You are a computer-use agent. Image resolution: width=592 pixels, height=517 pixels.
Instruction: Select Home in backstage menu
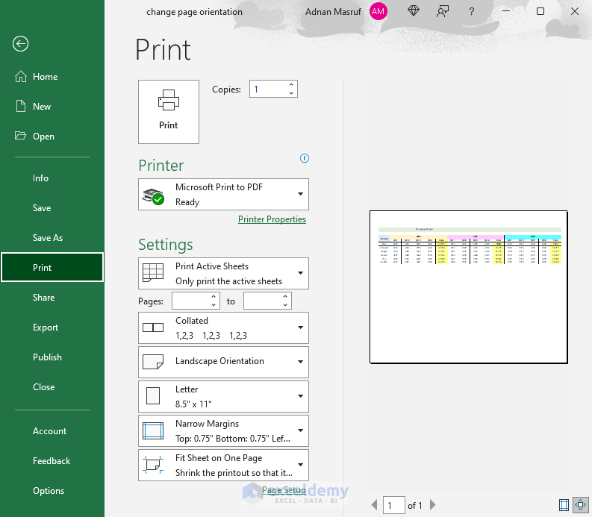(x=52, y=77)
